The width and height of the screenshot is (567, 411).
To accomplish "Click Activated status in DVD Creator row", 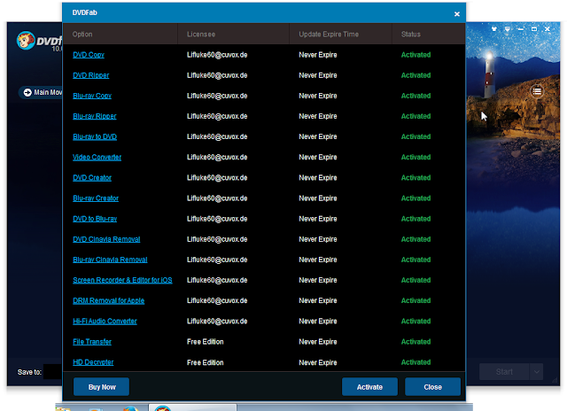I will click(x=416, y=178).
